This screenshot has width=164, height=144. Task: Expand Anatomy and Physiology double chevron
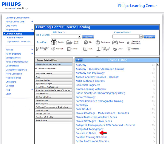tap(154, 73)
